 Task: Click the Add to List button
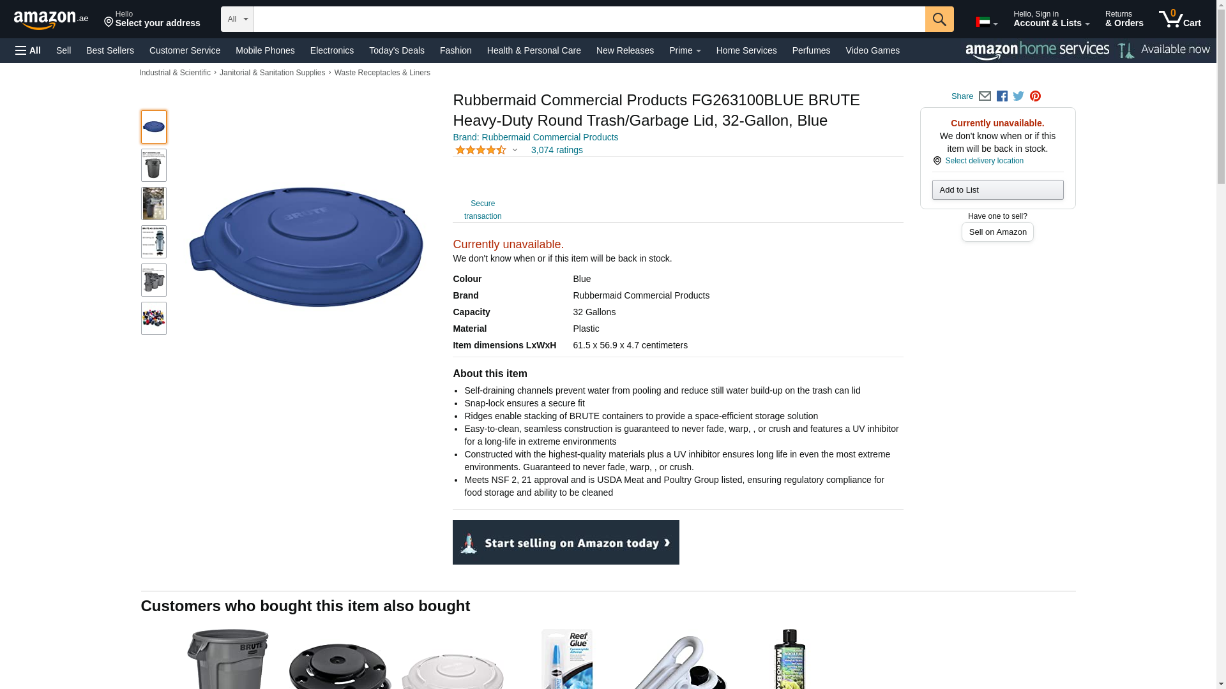click(997, 190)
